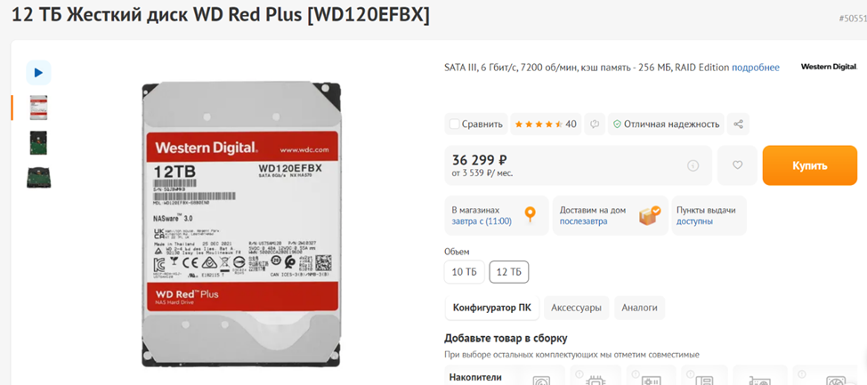The image size is (867, 385).
Task: Click the review comments icon next to rating
Action: [595, 124]
